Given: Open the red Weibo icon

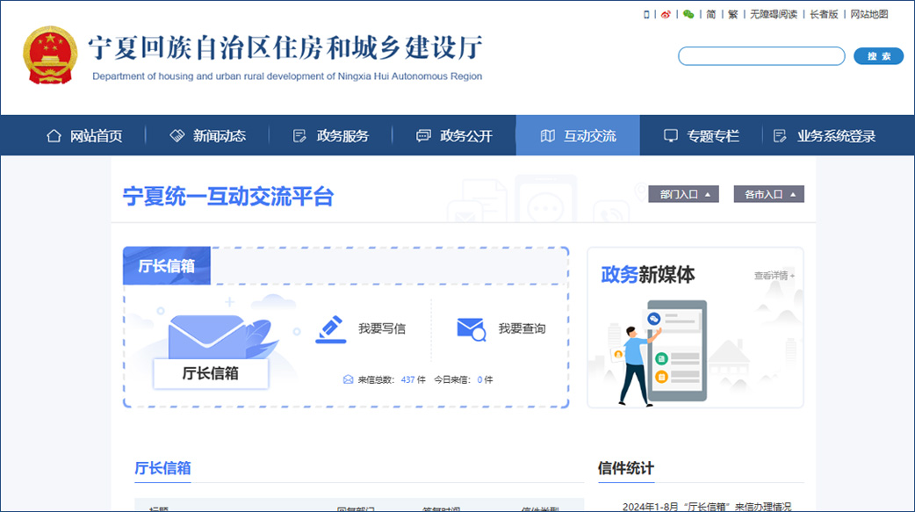Looking at the screenshot, I should coord(666,15).
